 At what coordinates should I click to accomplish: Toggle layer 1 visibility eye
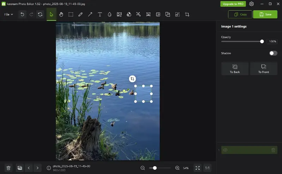(x=225, y=150)
